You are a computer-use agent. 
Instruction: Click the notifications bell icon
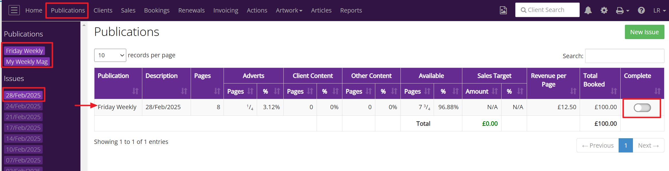click(588, 11)
